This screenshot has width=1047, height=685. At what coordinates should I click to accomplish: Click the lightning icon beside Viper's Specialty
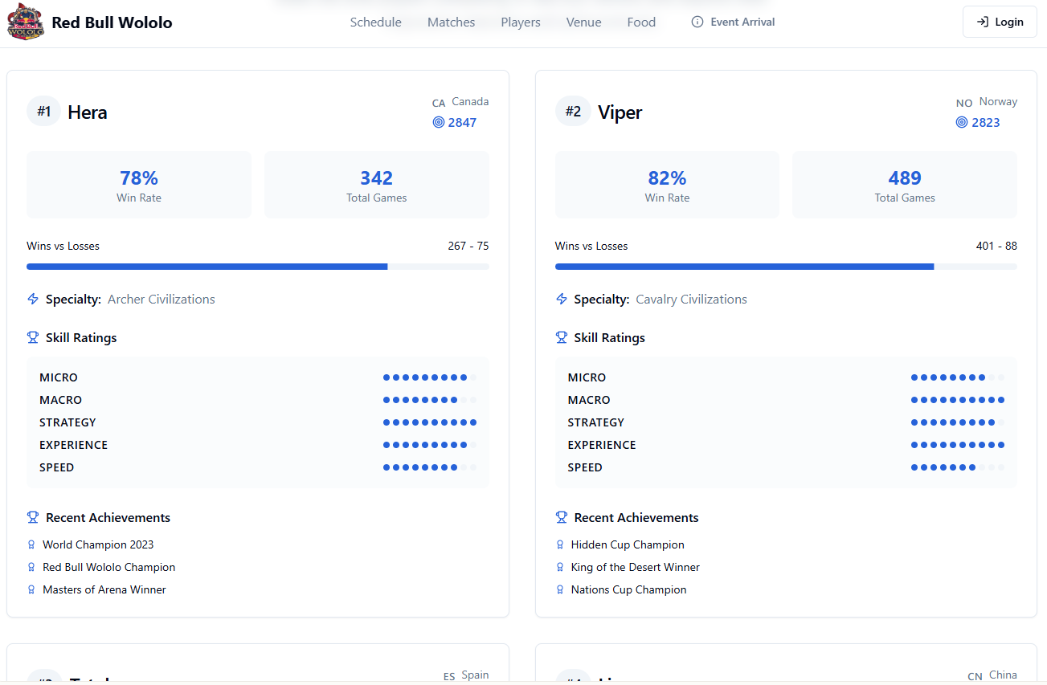click(x=562, y=300)
